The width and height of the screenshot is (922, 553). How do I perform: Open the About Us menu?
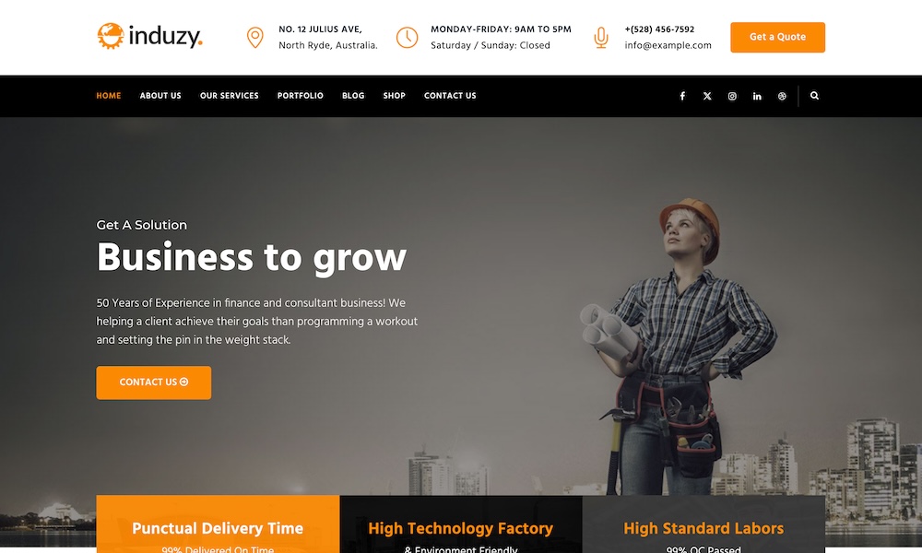[x=160, y=96]
